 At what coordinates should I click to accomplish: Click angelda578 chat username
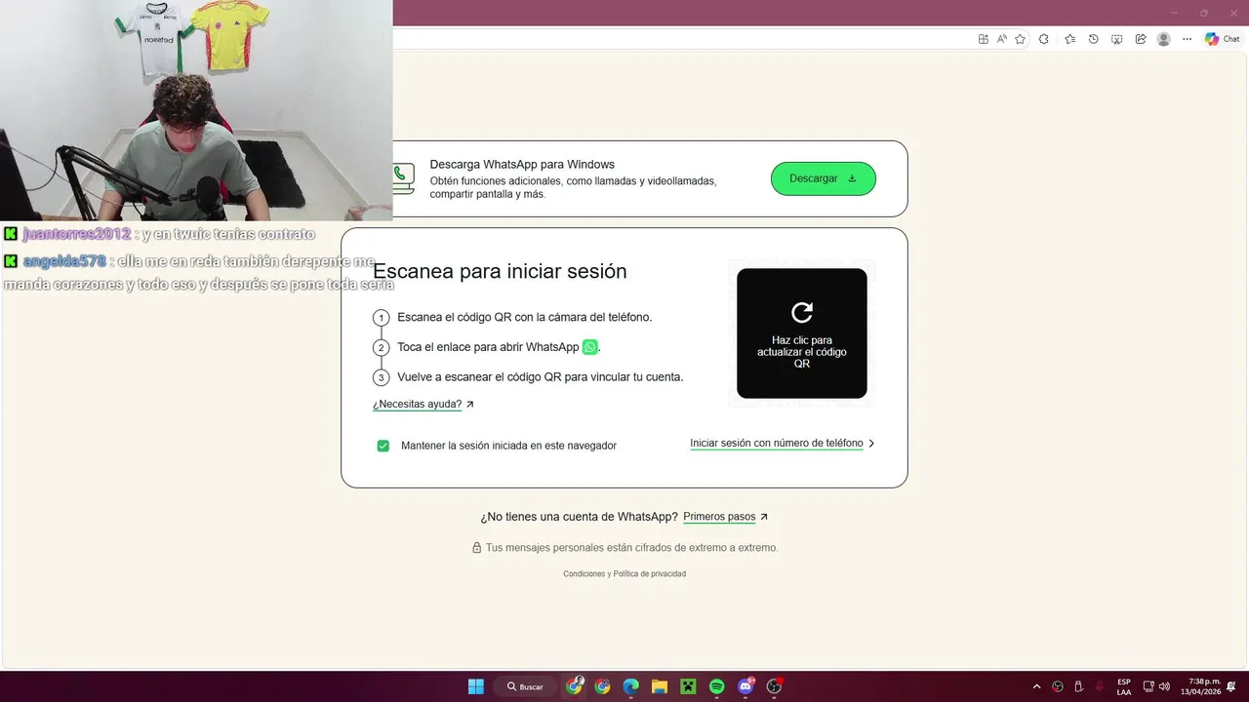pos(64,261)
